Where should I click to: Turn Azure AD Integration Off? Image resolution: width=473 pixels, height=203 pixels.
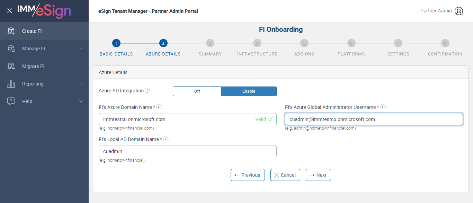coord(197,91)
